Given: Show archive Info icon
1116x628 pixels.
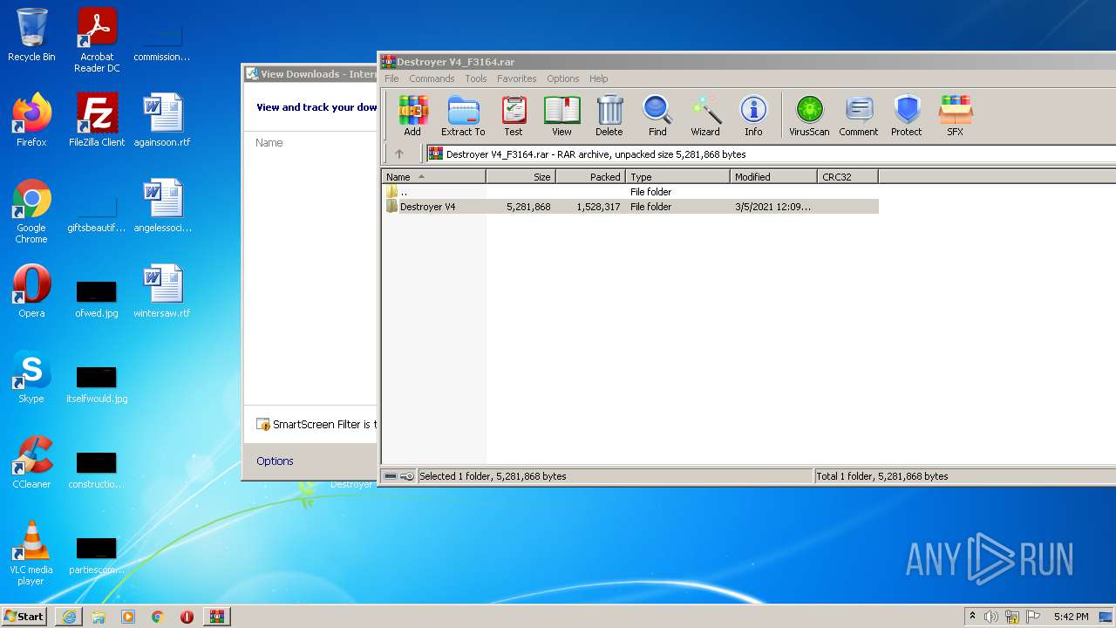Looking at the screenshot, I should tap(753, 116).
